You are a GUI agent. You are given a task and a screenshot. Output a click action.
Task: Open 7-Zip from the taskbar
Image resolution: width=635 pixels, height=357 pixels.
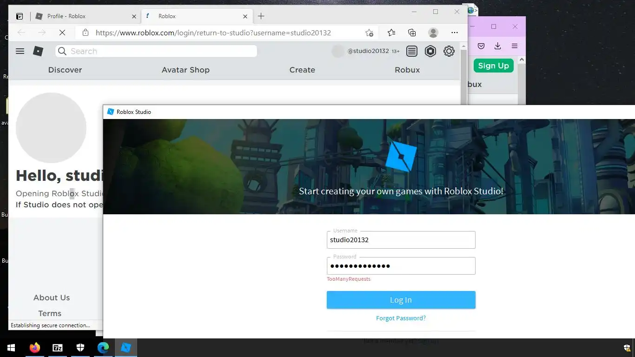pyautogui.click(x=57, y=347)
